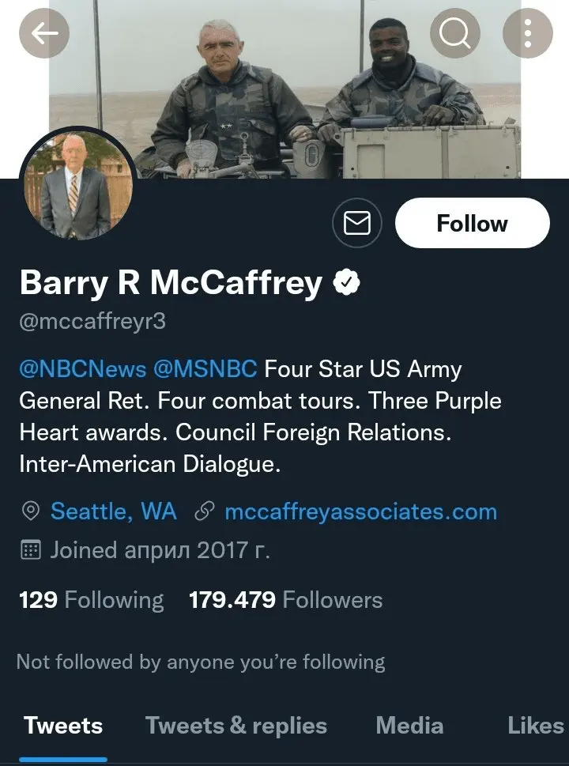
Task: Switch to Tweets & replies tab
Action: (236, 726)
